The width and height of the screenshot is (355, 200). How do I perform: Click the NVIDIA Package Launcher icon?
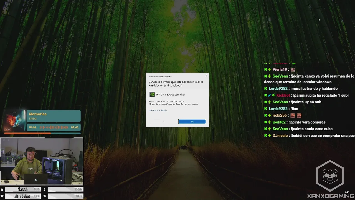point(152,94)
